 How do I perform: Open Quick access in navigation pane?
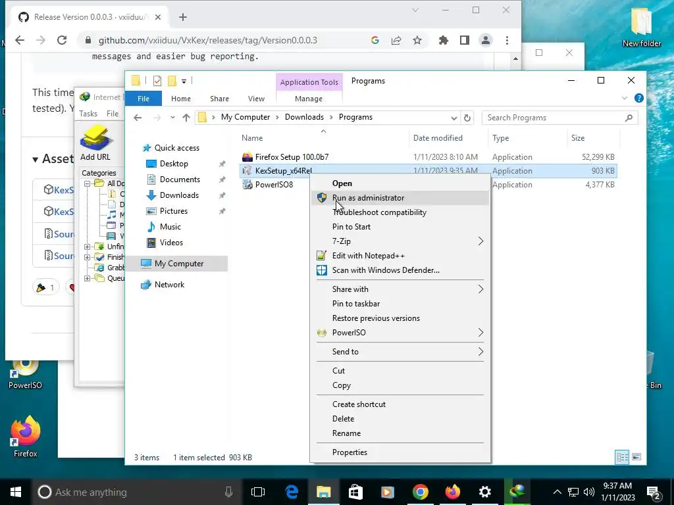tap(176, 148)
